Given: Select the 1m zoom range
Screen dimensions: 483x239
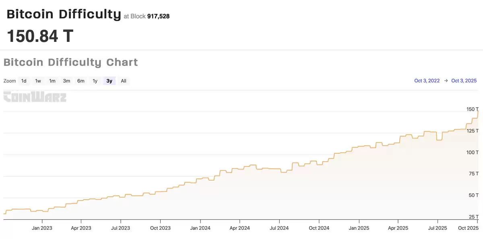Looking at the screenshot, I should pos(52,81).
